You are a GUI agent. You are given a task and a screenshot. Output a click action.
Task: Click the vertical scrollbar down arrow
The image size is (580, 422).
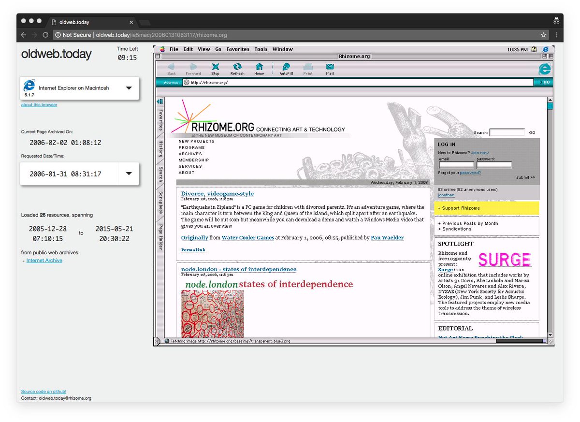[550, 335]
